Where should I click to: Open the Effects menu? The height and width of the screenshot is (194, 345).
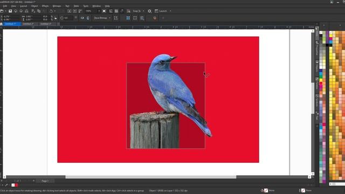[x=45, y=6]
